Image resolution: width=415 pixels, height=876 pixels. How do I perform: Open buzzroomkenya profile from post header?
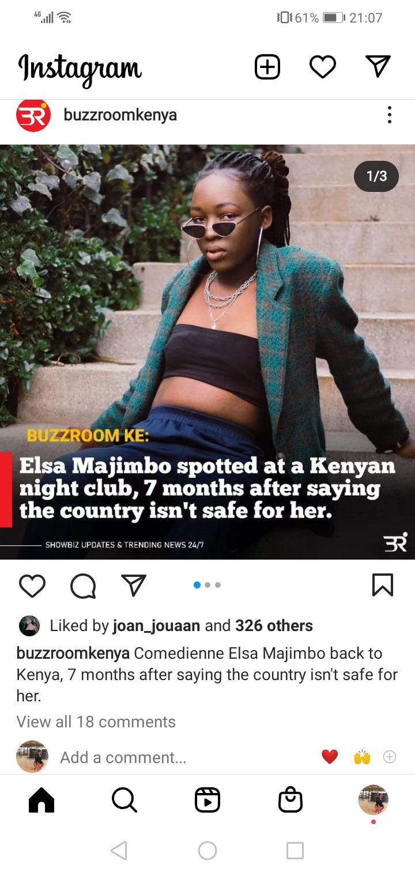tap(120, 115)
